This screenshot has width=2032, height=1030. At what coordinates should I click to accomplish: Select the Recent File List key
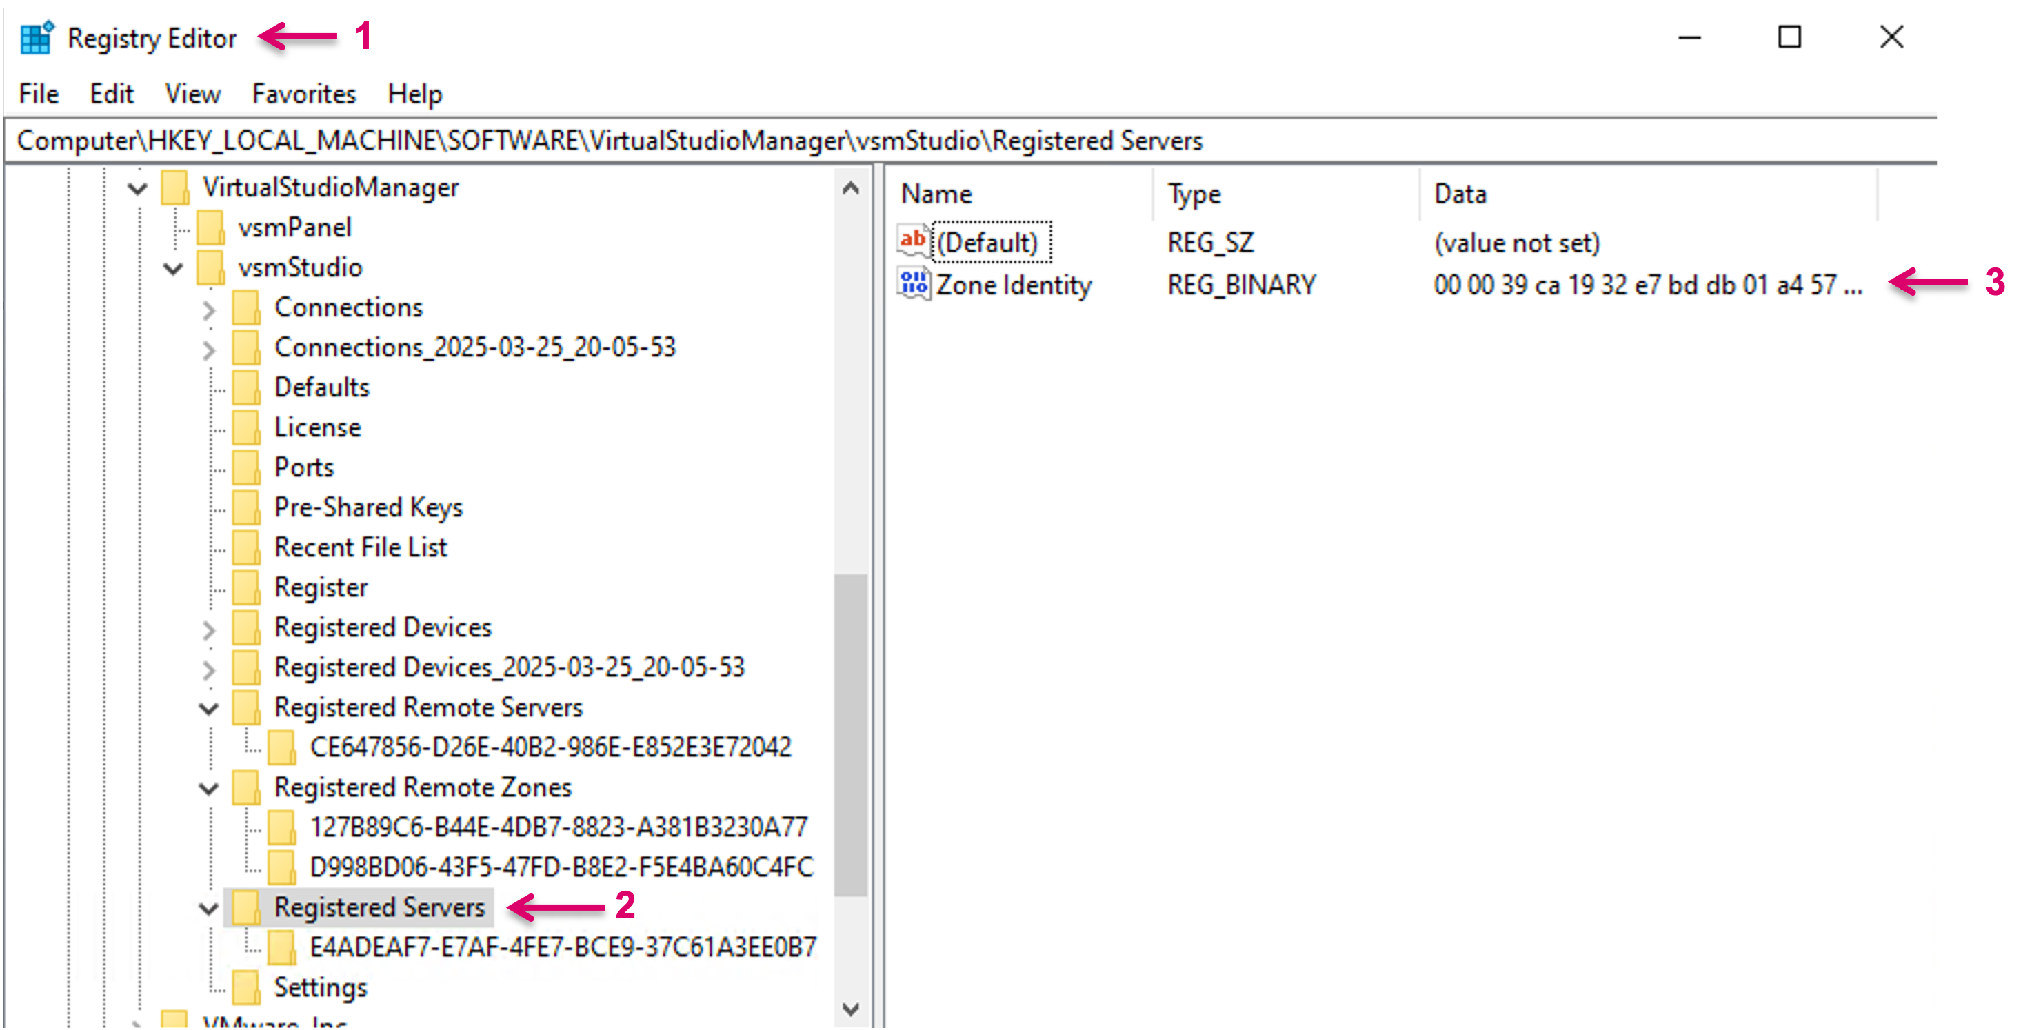pyautogui.click(x=361, y=547)
